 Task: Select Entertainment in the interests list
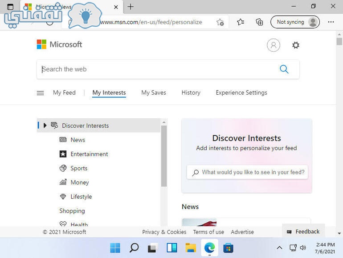(x=89, y=154)
